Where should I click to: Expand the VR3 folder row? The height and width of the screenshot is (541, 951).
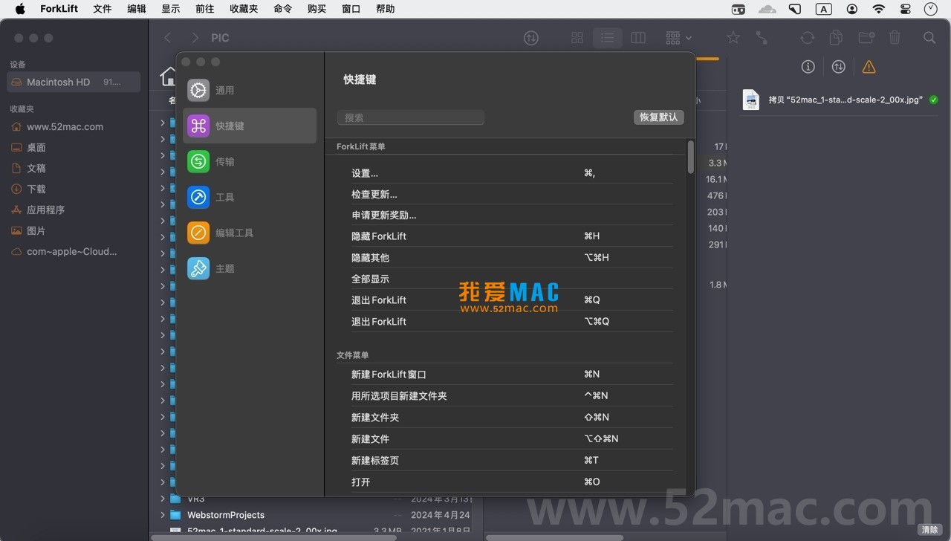[163, 499]
